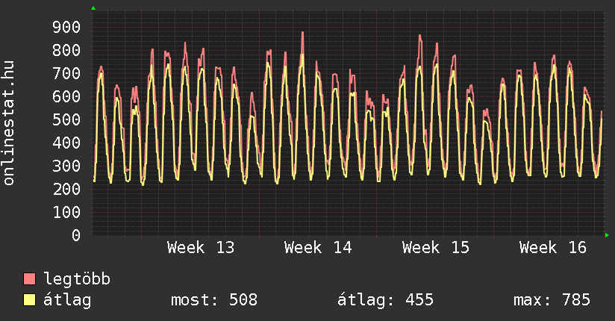Select the Week 13 axis label
This screenshot has height=321, width=615.
pos(201,248)
